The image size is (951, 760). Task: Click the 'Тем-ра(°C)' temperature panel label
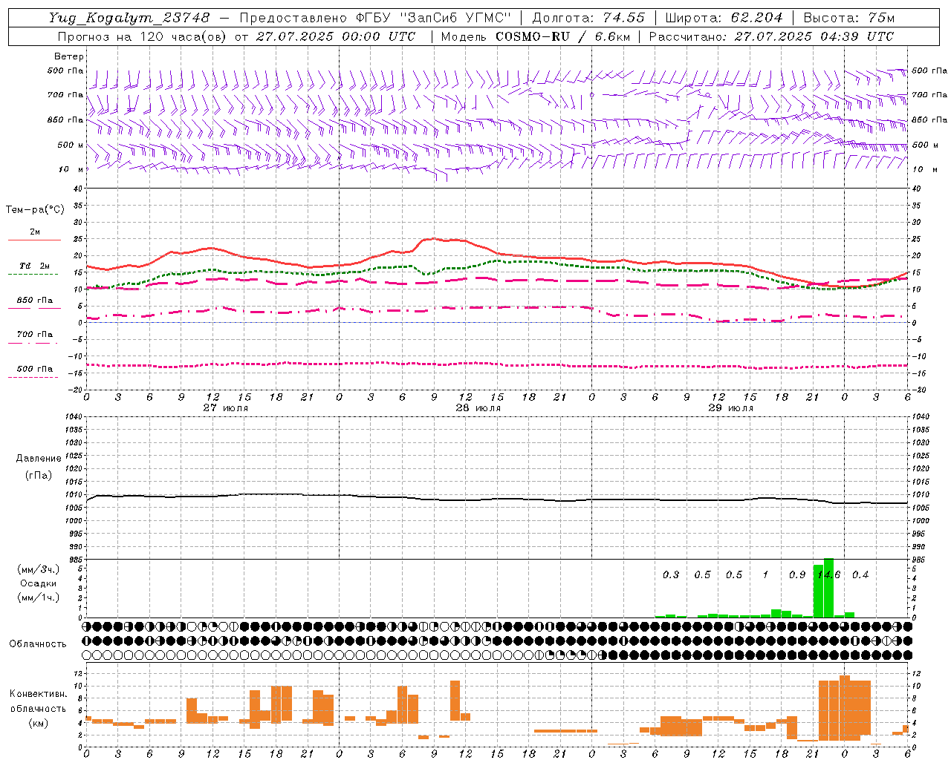tap(35, 210)
